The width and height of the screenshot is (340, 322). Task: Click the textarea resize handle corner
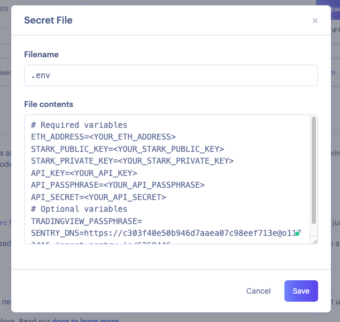click(315, 241)
